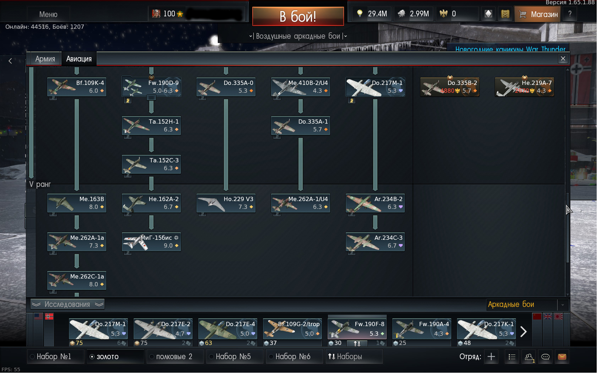Select Me.410B-2/U4 aircraft card
Screen dimensions: 597x373
301,87
